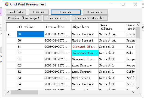Viewport: 144px width, 99px height.
Task: Select the Mele product cell
Action: point(131,53)
